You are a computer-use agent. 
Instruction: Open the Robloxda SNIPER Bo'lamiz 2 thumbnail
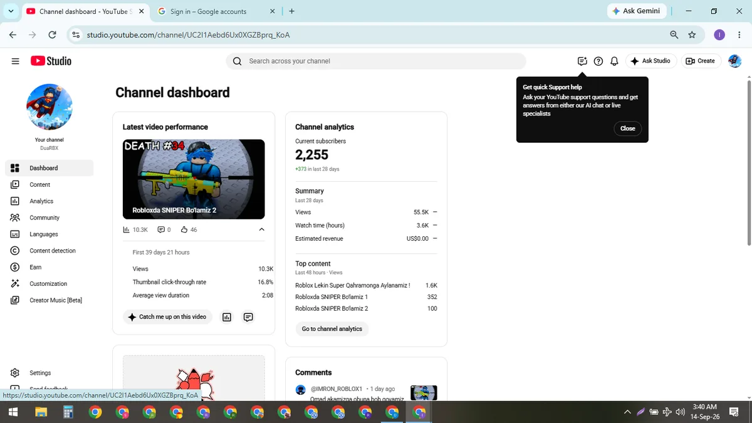(194, 179)
